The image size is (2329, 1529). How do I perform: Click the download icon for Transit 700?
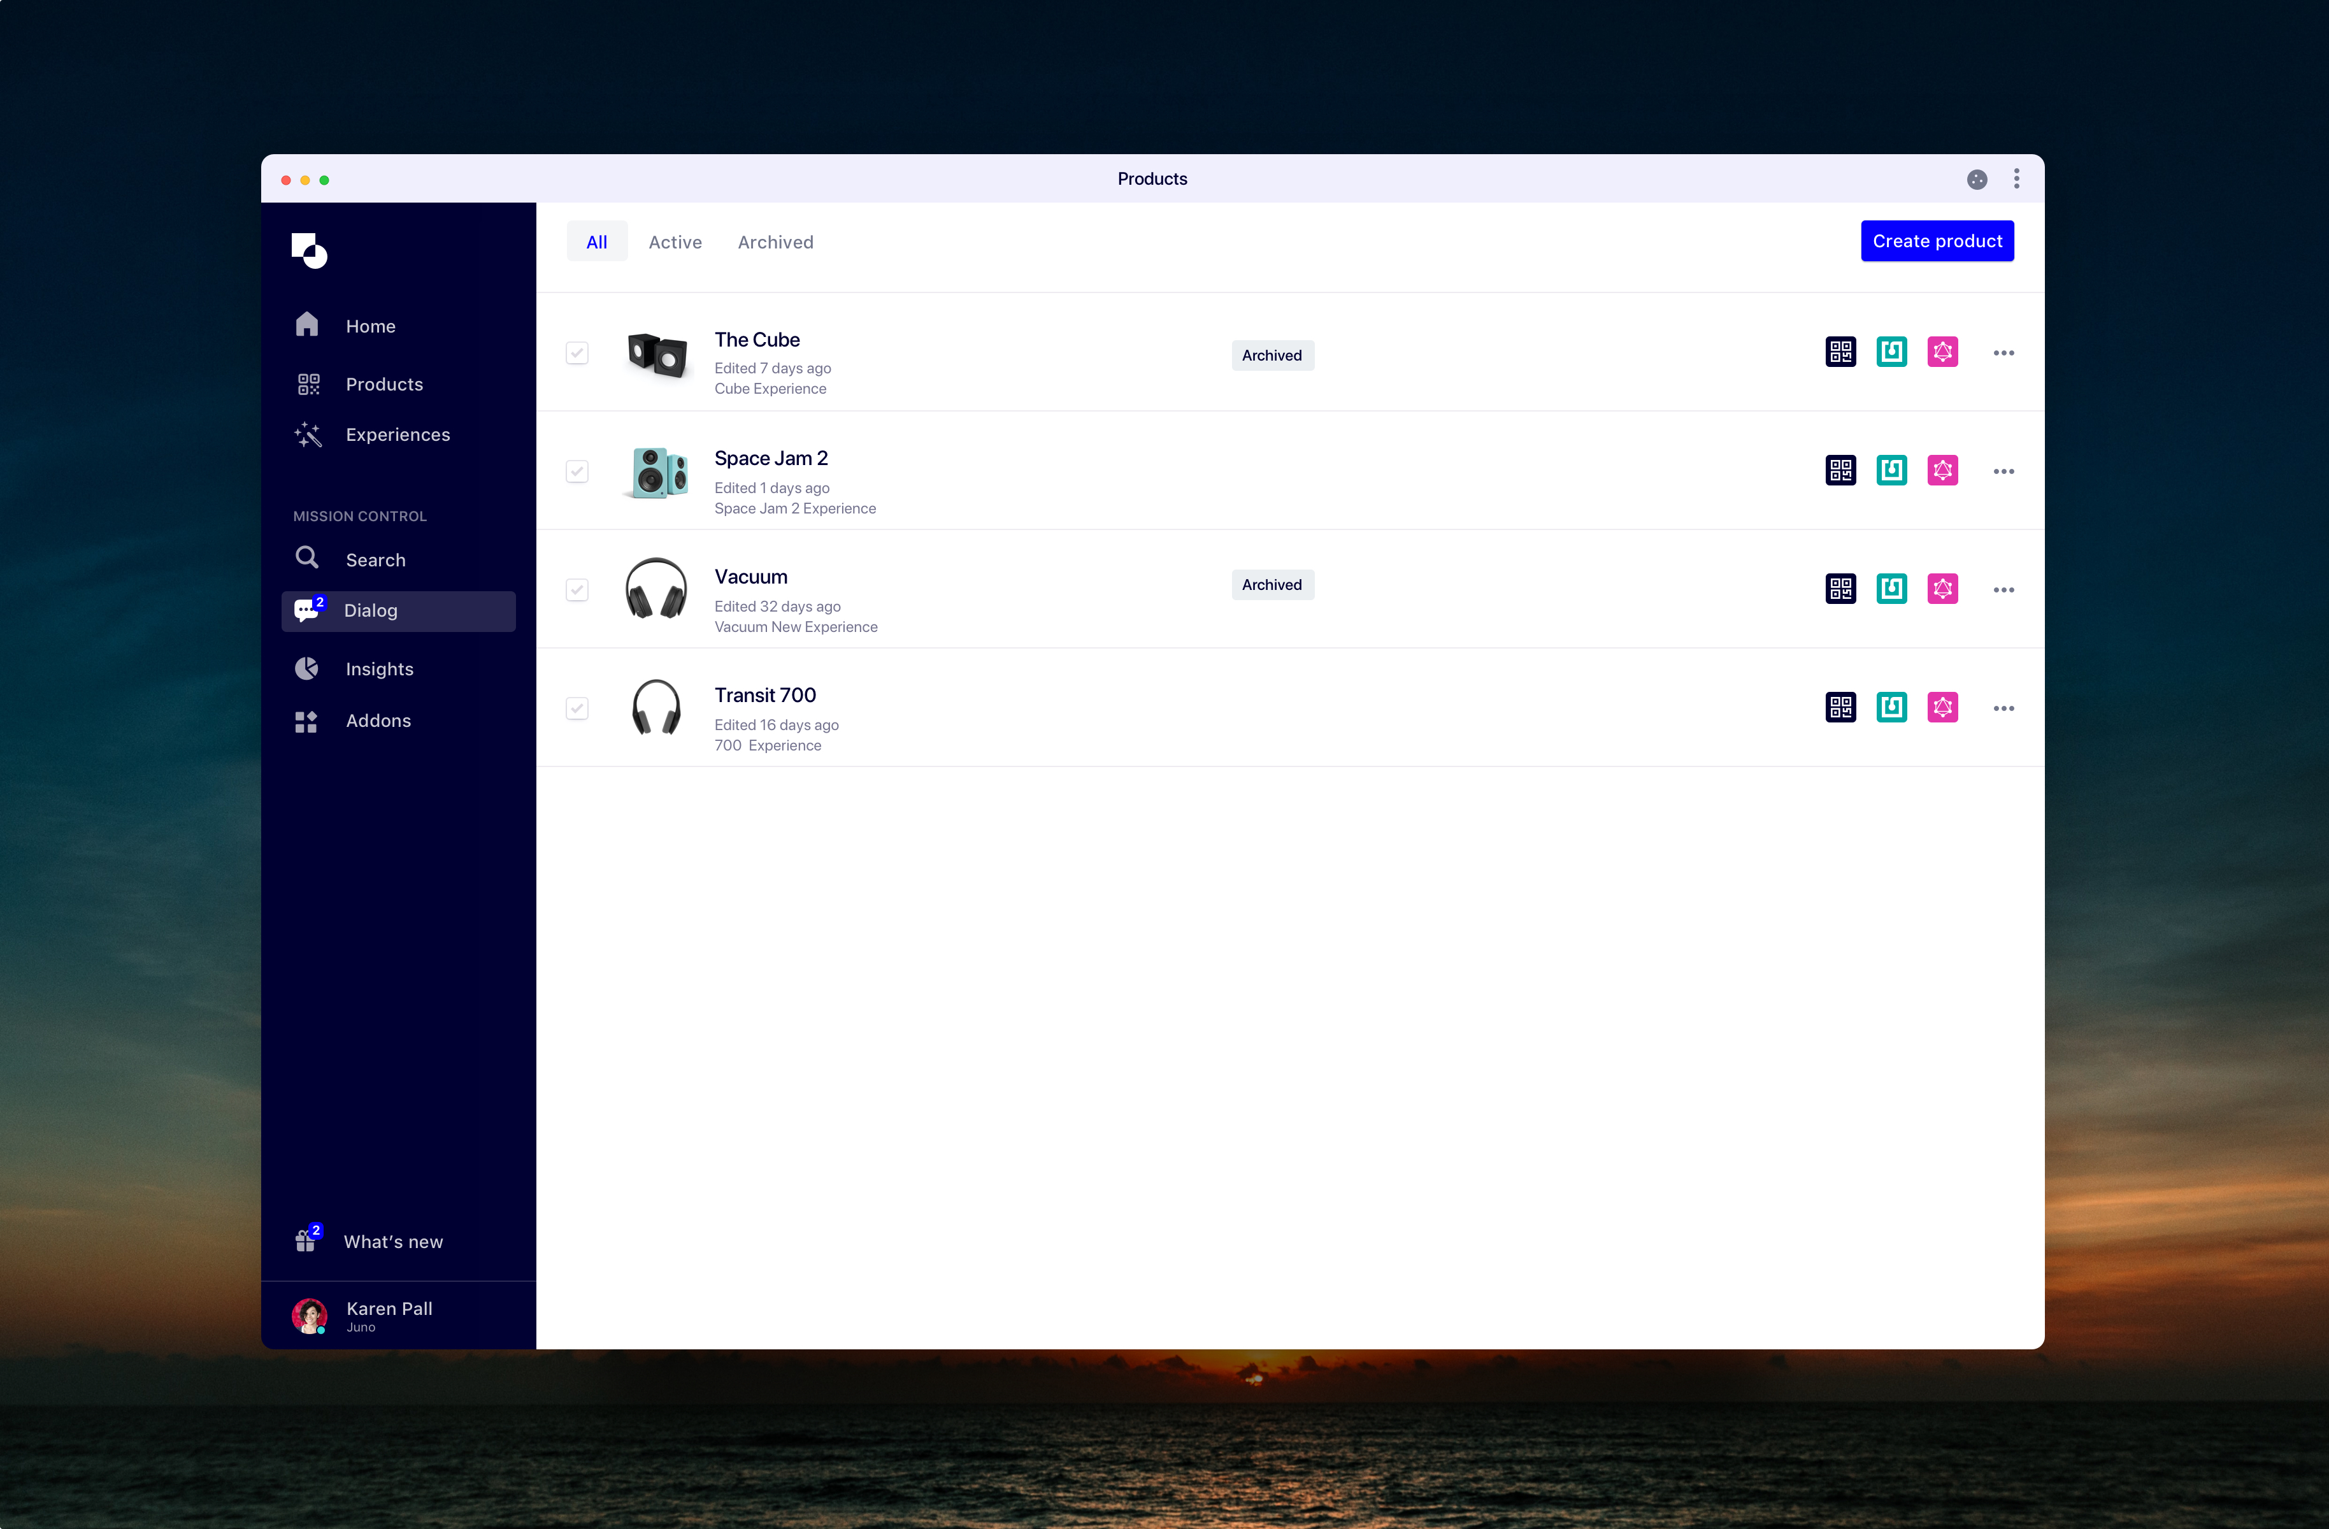click(1891, 707)
